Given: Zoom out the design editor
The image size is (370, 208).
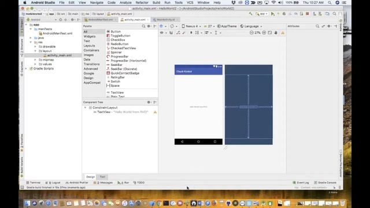Looking at the screenshot, I should pos(251,33).
